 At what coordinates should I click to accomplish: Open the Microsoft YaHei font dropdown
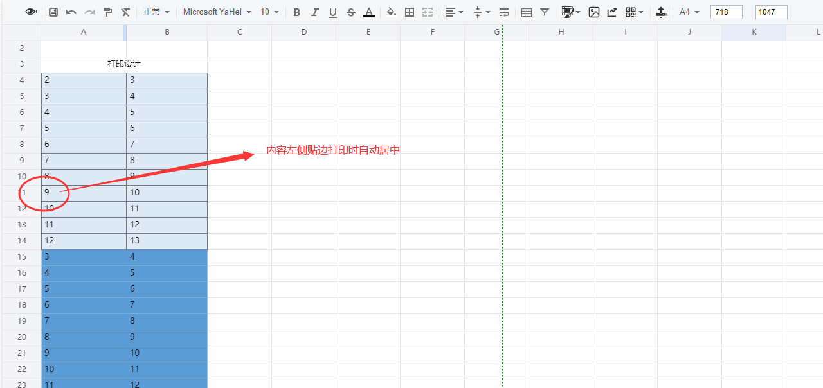tap(217, 12)
